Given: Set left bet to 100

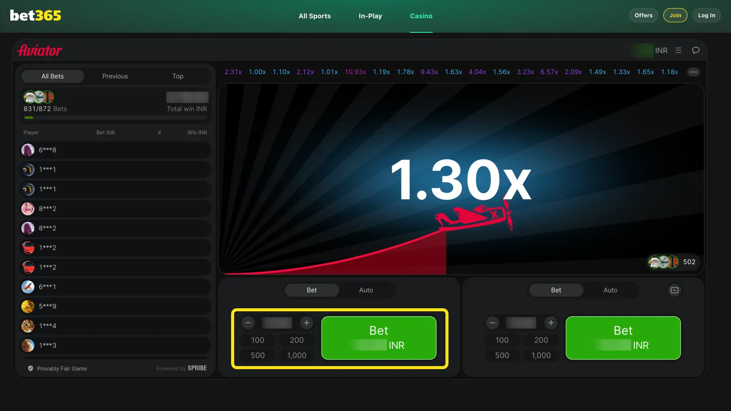Looking at the screenshot, I should [258, 340].
